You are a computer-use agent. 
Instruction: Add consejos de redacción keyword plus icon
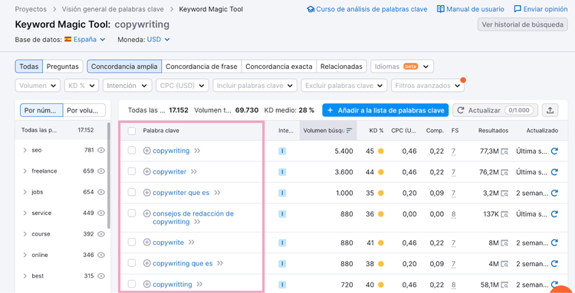click(146, 213)
